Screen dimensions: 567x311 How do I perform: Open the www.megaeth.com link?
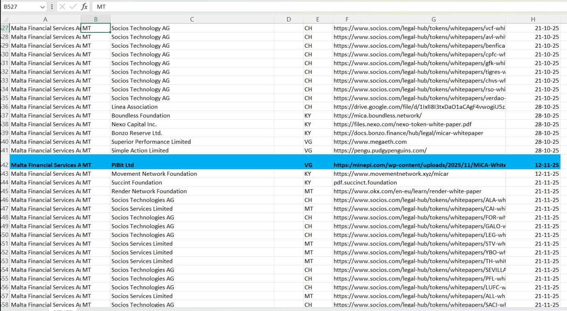tap(370, 142)
